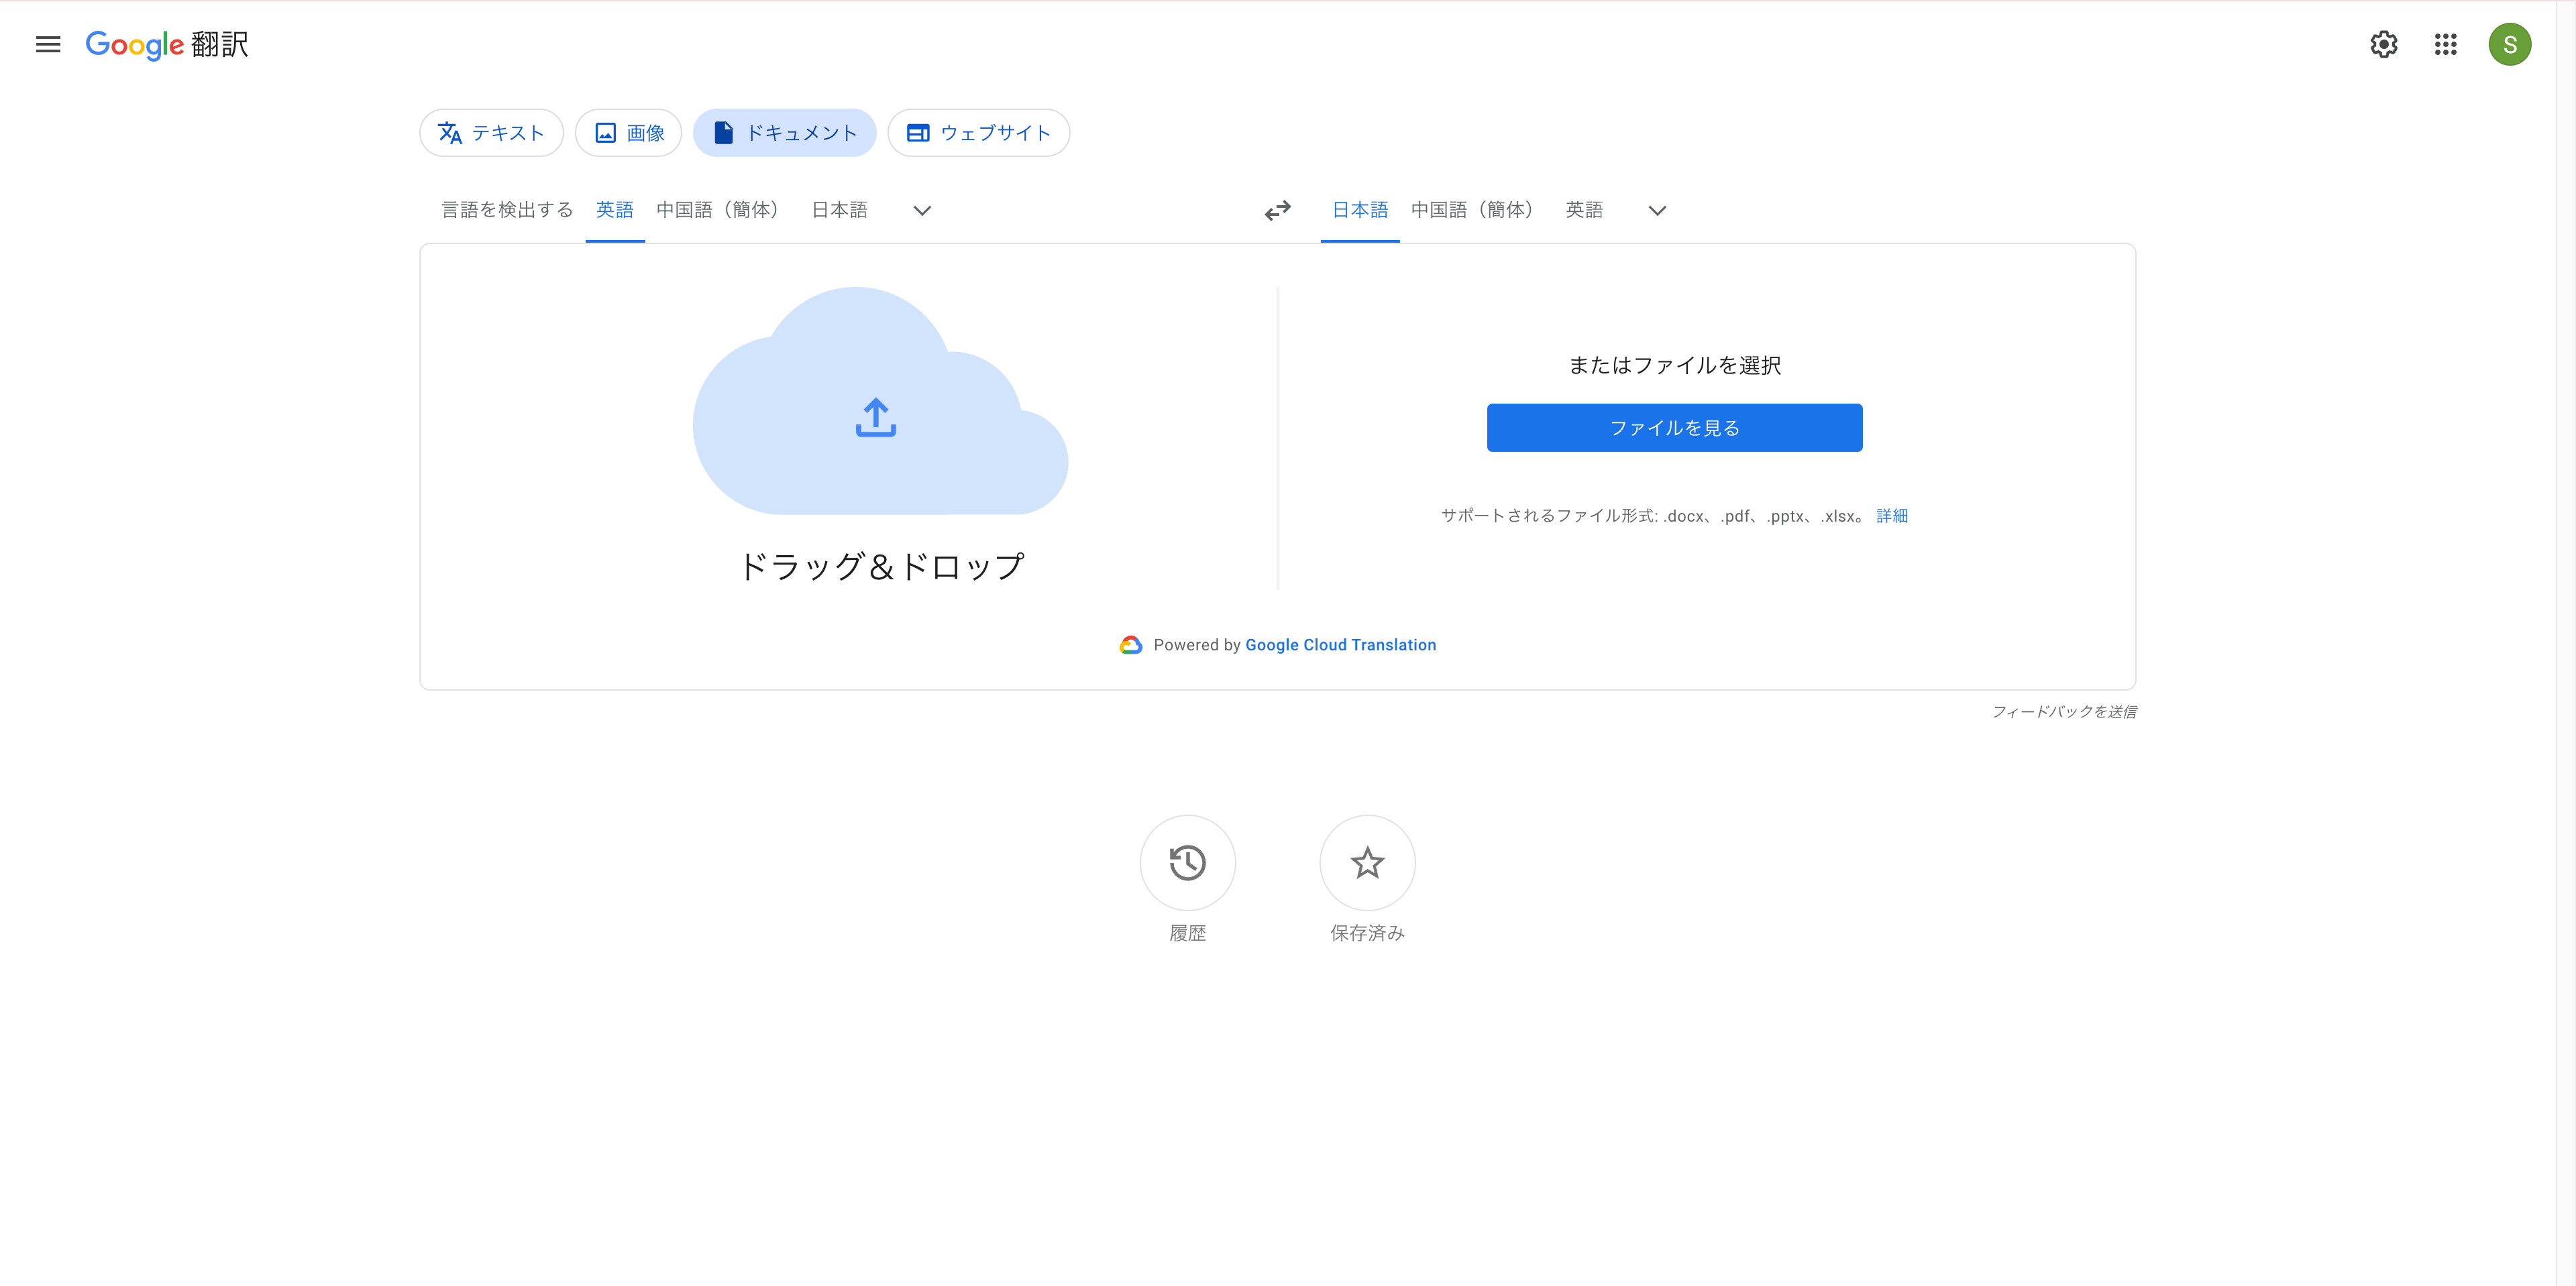Screen dimensions: 2576x1286
Task: Open the Google apps grid
Action: [2446, 44]
